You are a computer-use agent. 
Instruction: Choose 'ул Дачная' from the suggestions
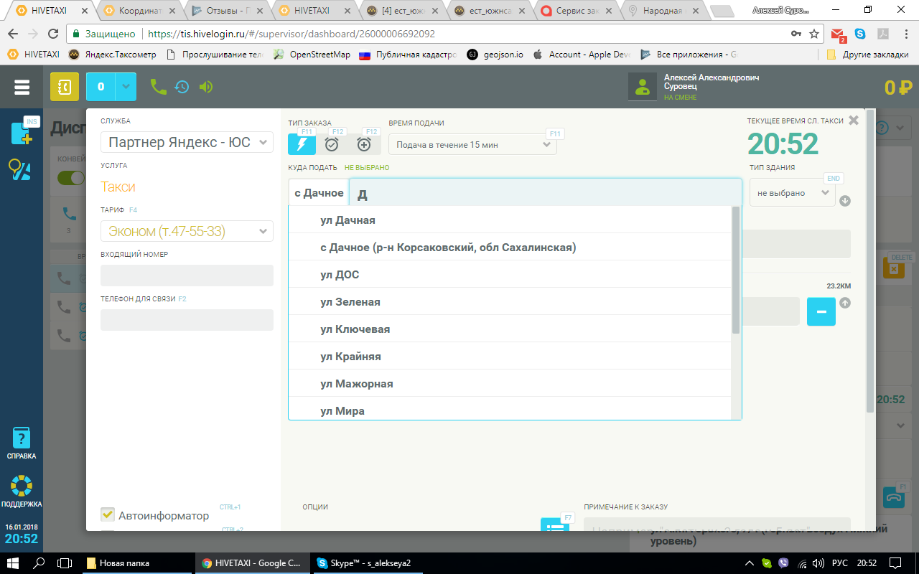tap(347, 220)
